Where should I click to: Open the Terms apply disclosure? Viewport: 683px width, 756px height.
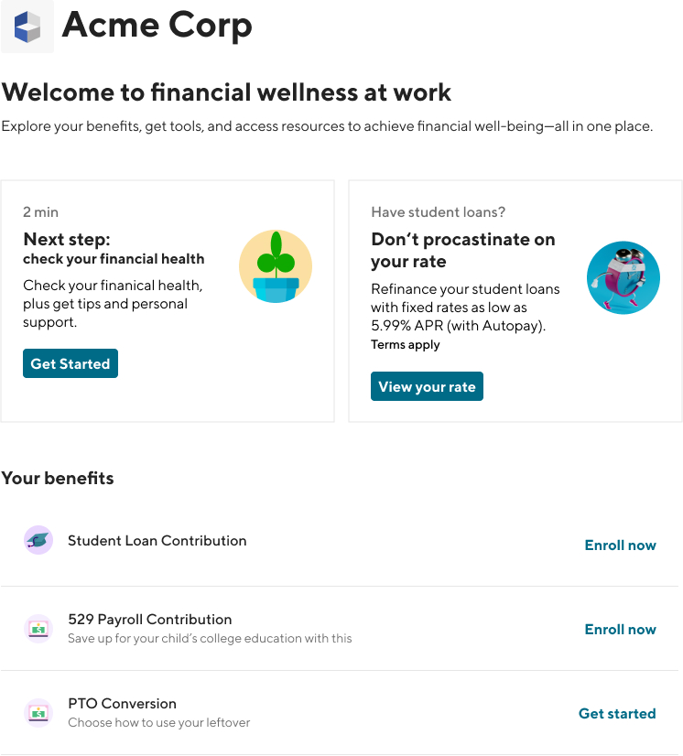[x=405, y=344]
